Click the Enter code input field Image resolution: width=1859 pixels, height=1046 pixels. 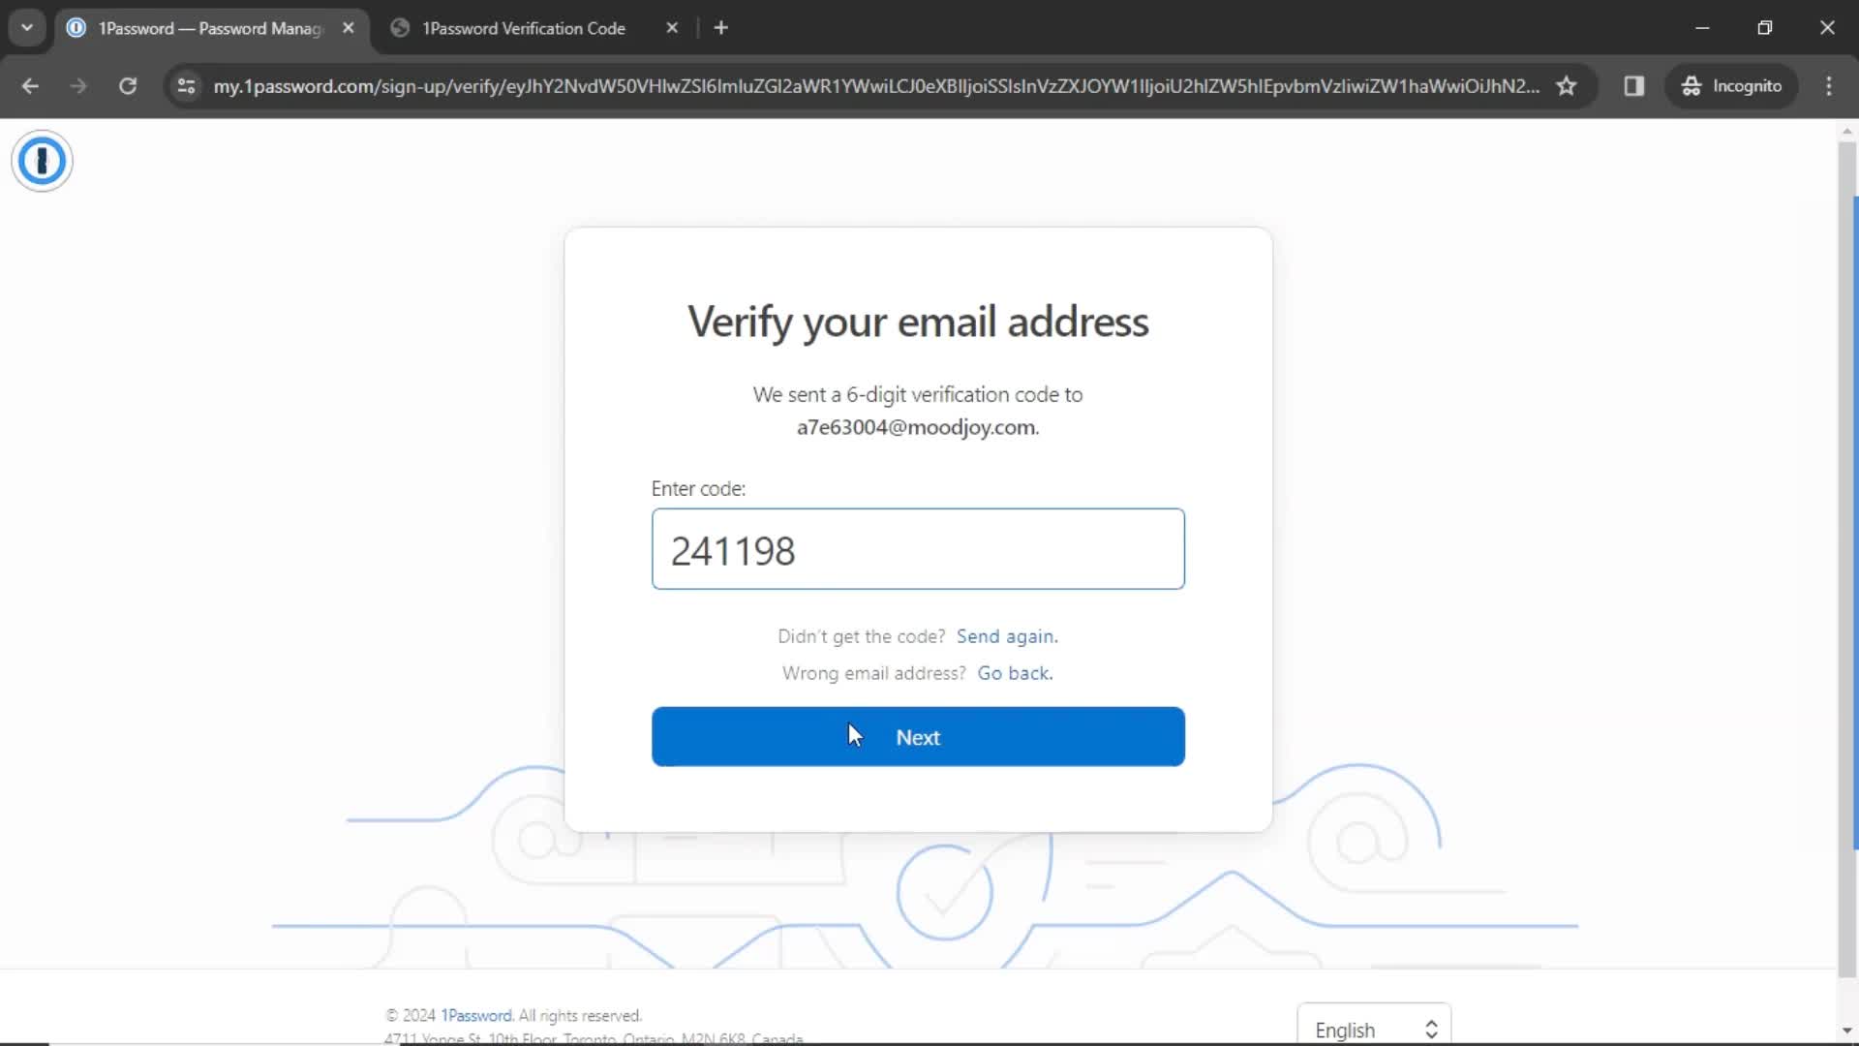click(918, 549)
